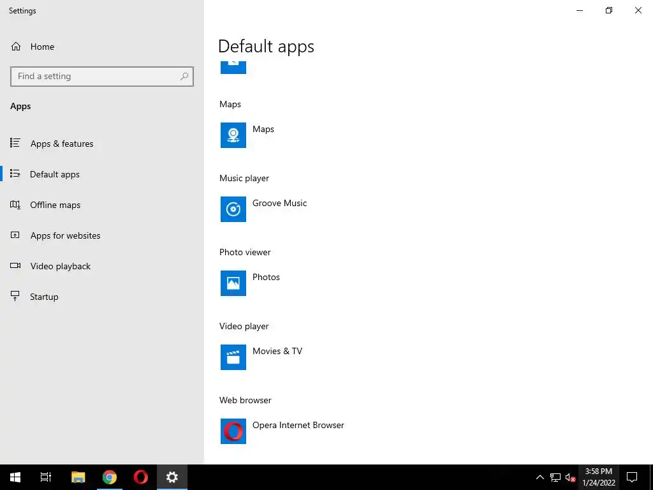Close the Settings window
The image size is (653, 490).
click(x=638, y=10)
